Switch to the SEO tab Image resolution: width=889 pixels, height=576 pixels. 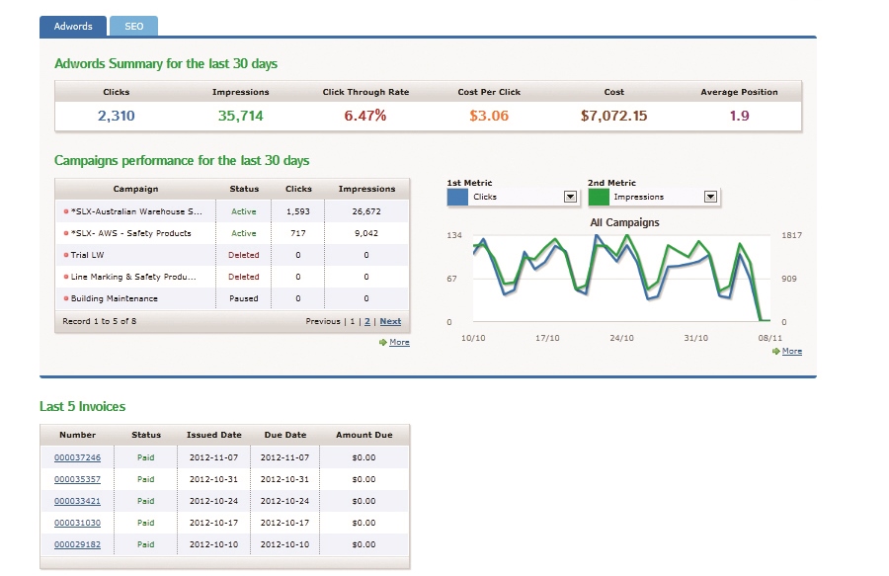(x=133, y=26)
